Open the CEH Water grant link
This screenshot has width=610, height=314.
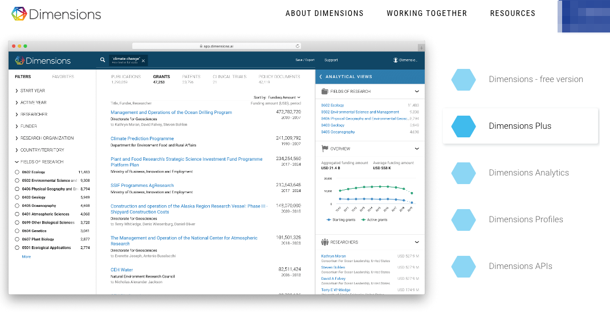[122, 270]
